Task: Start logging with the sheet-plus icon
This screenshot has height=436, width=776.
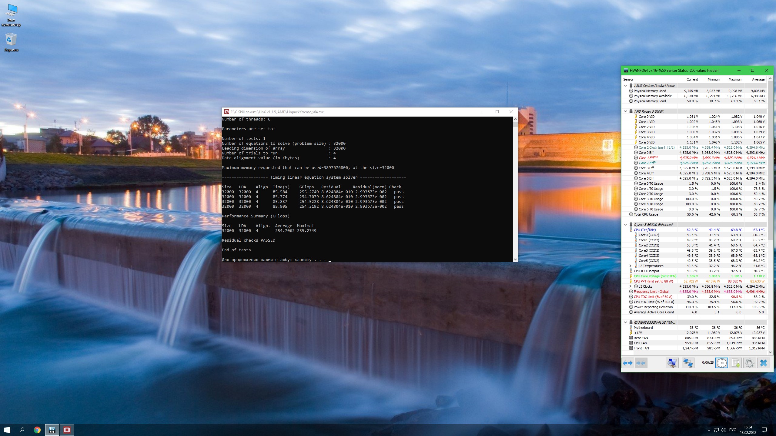Action: point(736,363)
